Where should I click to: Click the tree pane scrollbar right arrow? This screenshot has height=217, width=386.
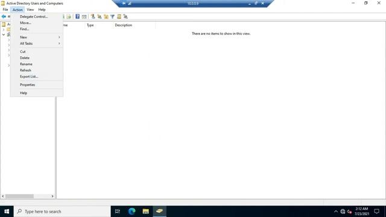coord(52,196)
